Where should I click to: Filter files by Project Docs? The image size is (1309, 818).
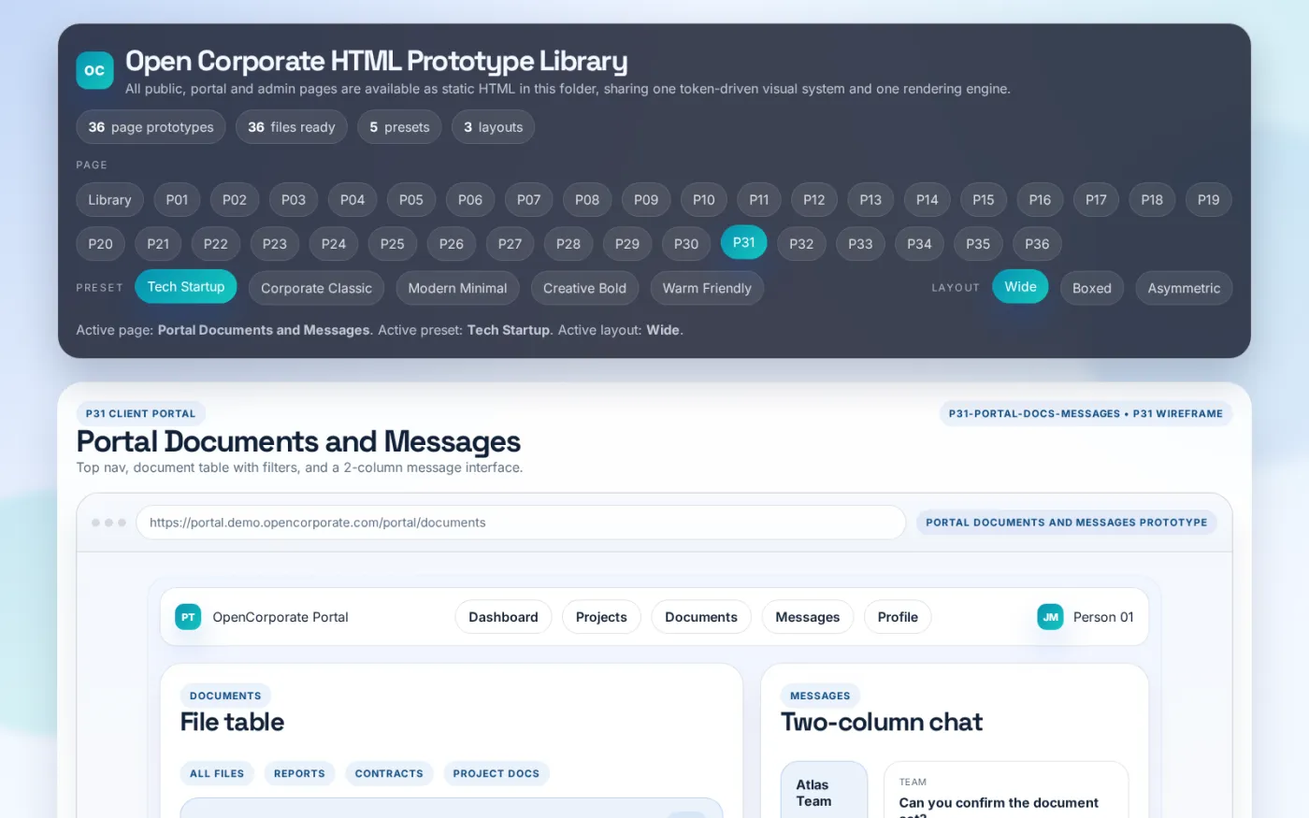(x=496, y=773)
